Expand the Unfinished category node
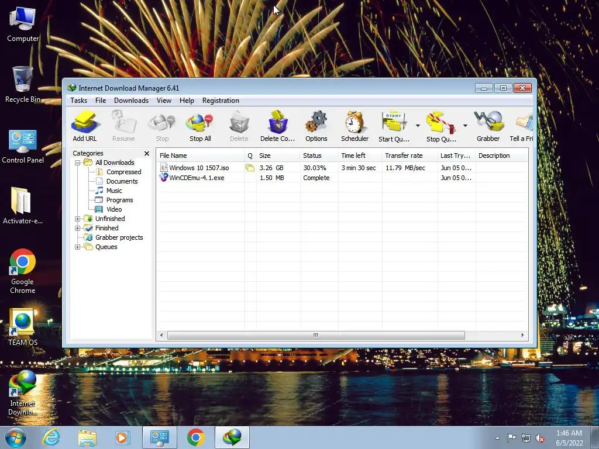The height and width of the screenshot is (449, 599). pyautogui.click(x=78, y=219)
